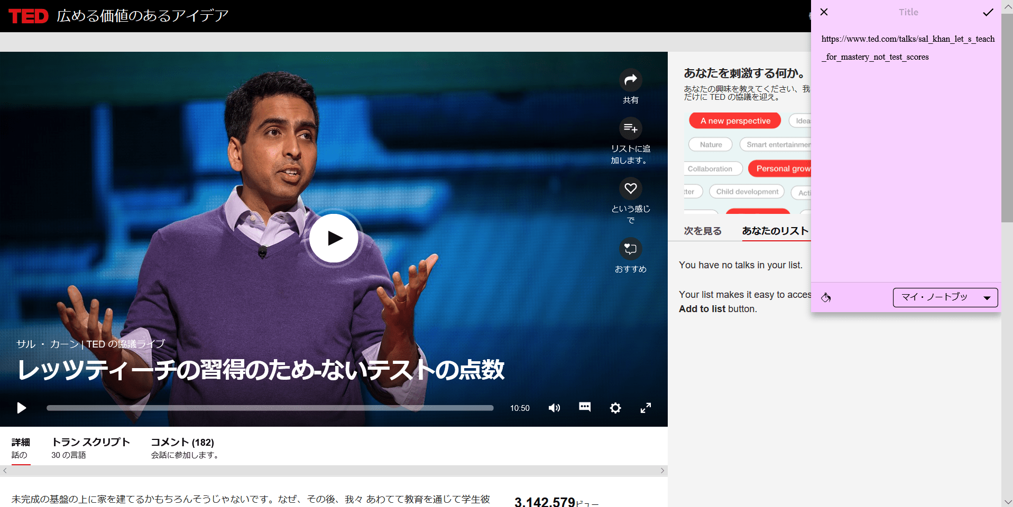Screen dimensions: 1013x507
Task: Click the horizontal scrollbar left arrow
Action: pos(5,471)
